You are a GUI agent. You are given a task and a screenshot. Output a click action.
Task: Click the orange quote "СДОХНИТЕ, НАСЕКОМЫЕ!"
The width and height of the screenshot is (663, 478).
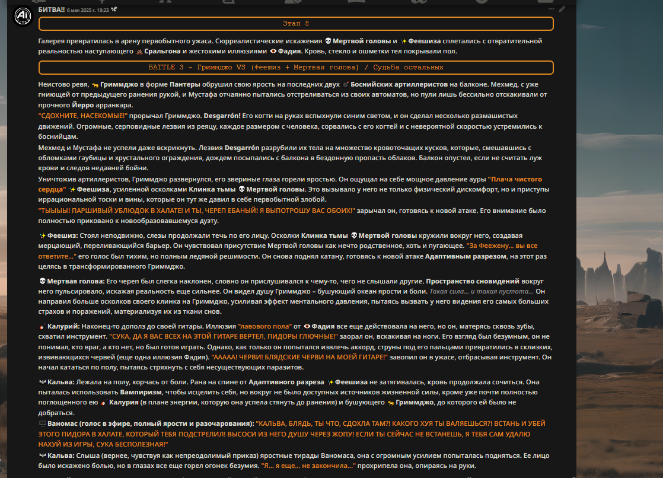(83, 116)
